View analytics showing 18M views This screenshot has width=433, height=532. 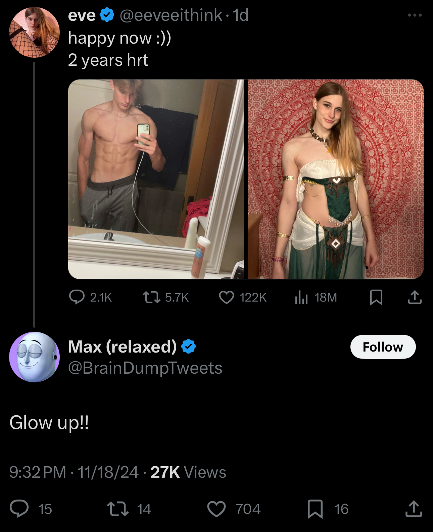[301, 297]
